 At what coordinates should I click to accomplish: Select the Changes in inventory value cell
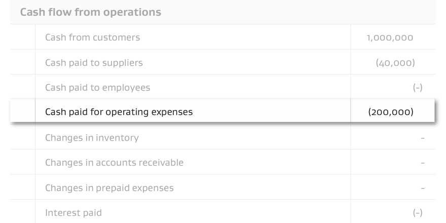[393, 137]
